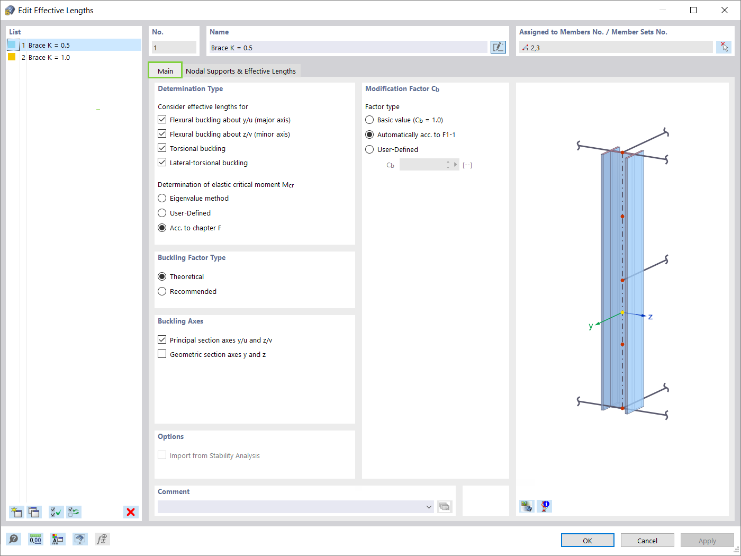
Task: Click the new effective length icon
Action: 16,512
